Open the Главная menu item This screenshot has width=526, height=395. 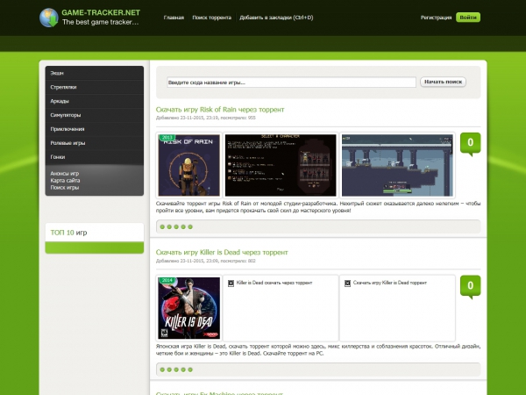coord(174,18)
